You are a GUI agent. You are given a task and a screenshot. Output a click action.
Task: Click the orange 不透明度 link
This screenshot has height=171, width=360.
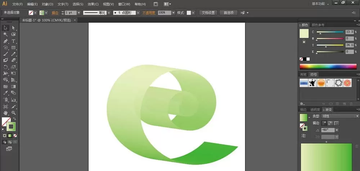coord(149,13)
